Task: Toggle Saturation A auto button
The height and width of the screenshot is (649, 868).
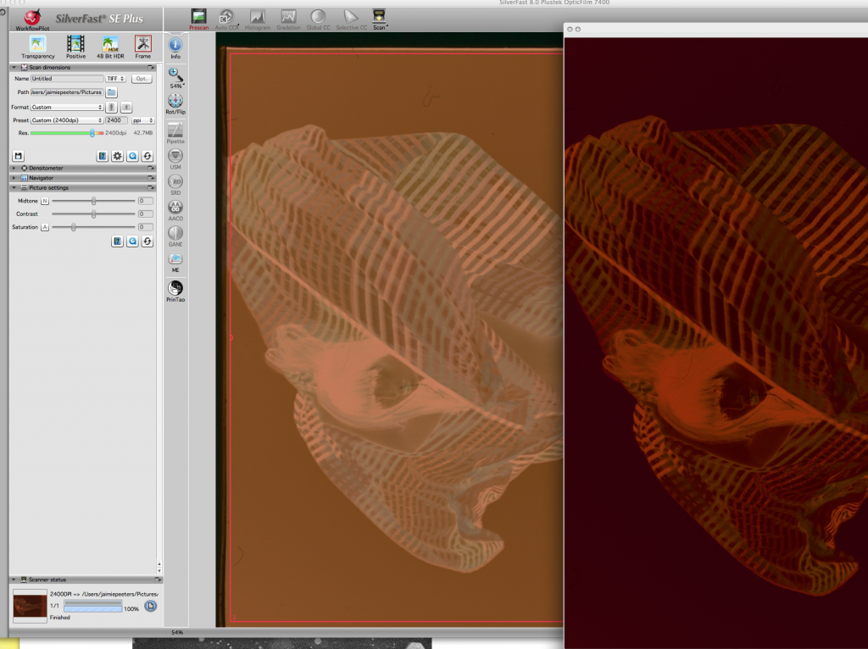Action: [x=45, y=227]
